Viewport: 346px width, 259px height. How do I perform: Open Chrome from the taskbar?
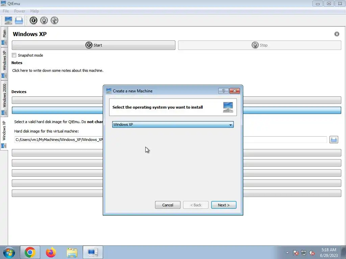tap(30, 252)
